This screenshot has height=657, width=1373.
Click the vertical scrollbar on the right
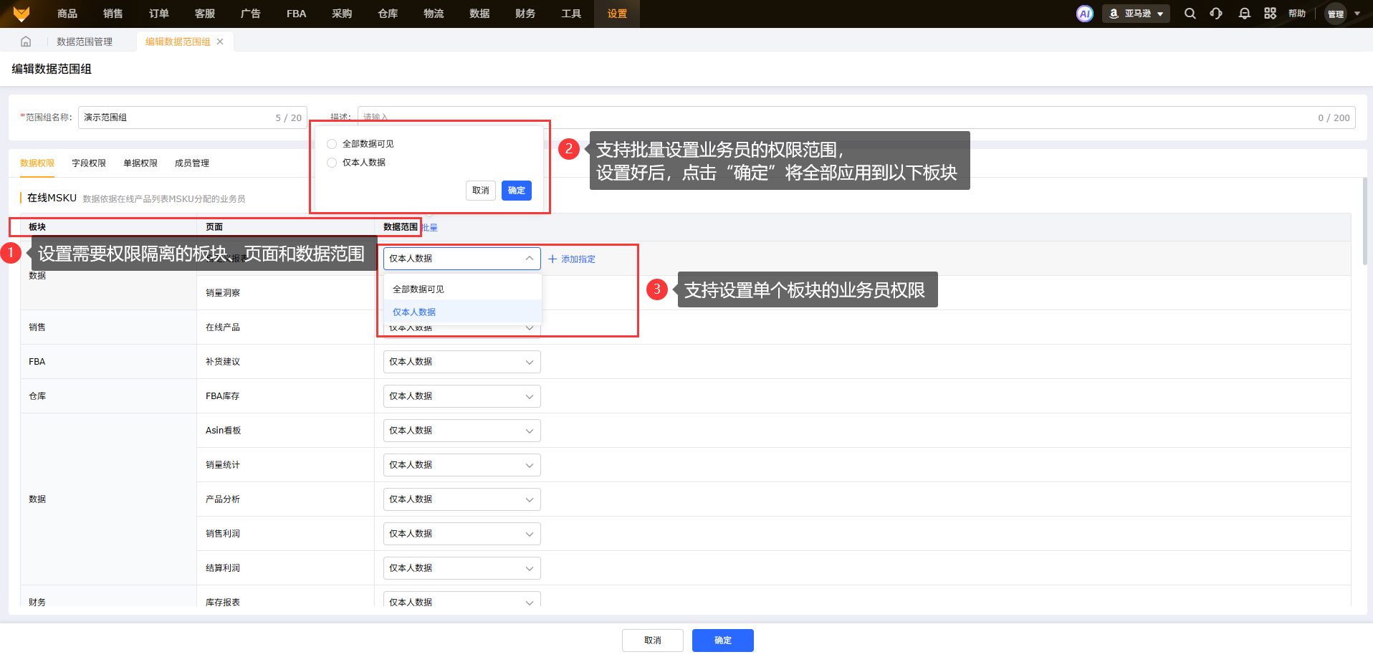coord(1364,221)
